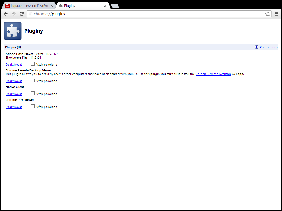The width and height of the screenshot is (282, 211).
Task: Open the Chrome Remote Desktop webapp link
Action: pos(213,74)
